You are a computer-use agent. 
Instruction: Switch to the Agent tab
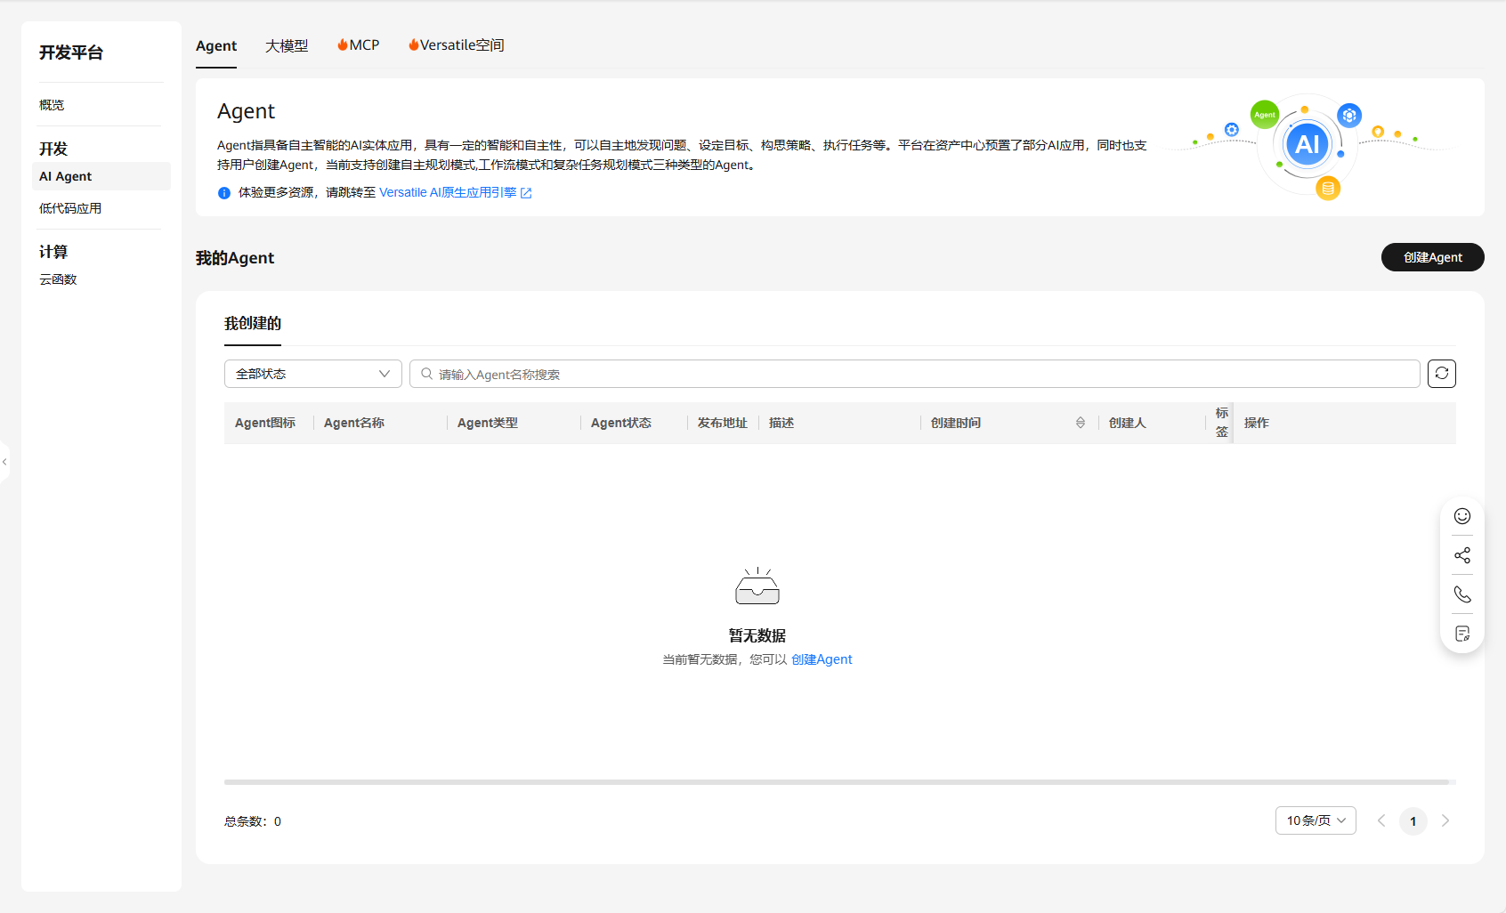(x=216, y=45)
